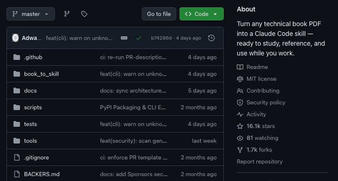Open the Security policy link
Screen dimensions: 338x181
(266, 103)
